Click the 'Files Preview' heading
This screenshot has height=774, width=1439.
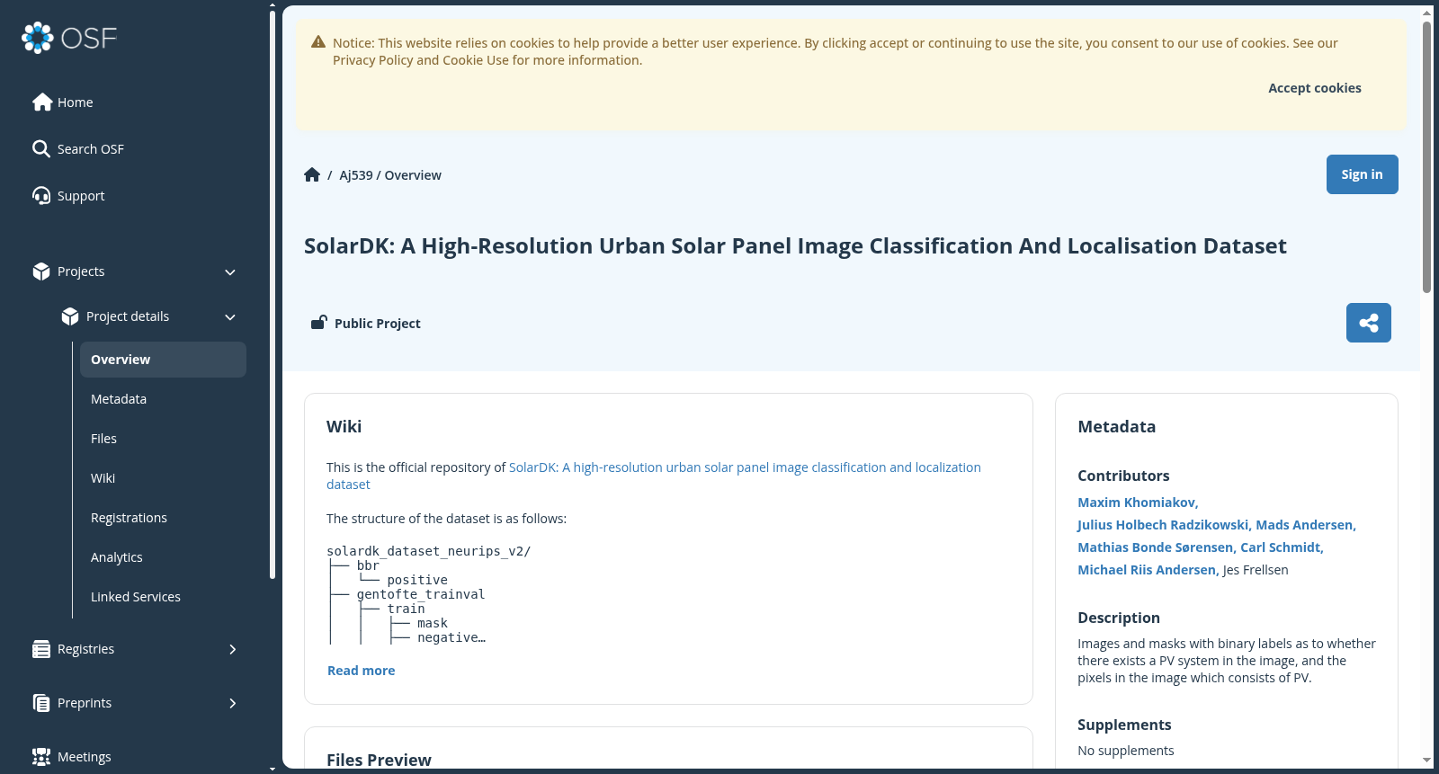point(379,760)
